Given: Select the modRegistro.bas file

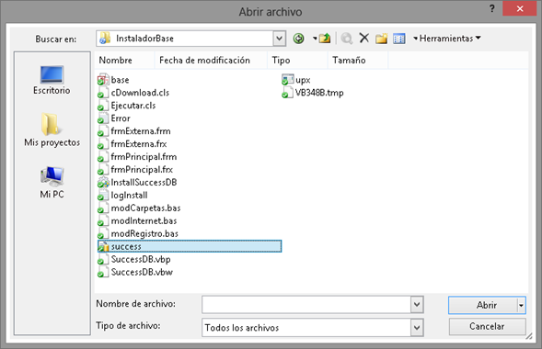Looking at the screenshot, I should 138,234.
